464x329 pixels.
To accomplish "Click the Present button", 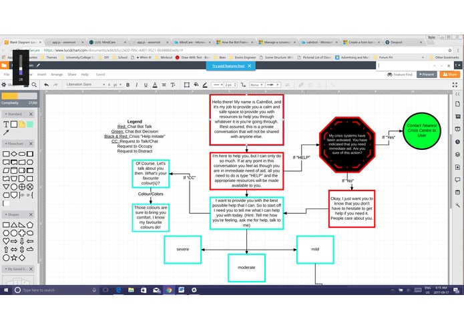I will pyautogui.click(x=427, y=75).
